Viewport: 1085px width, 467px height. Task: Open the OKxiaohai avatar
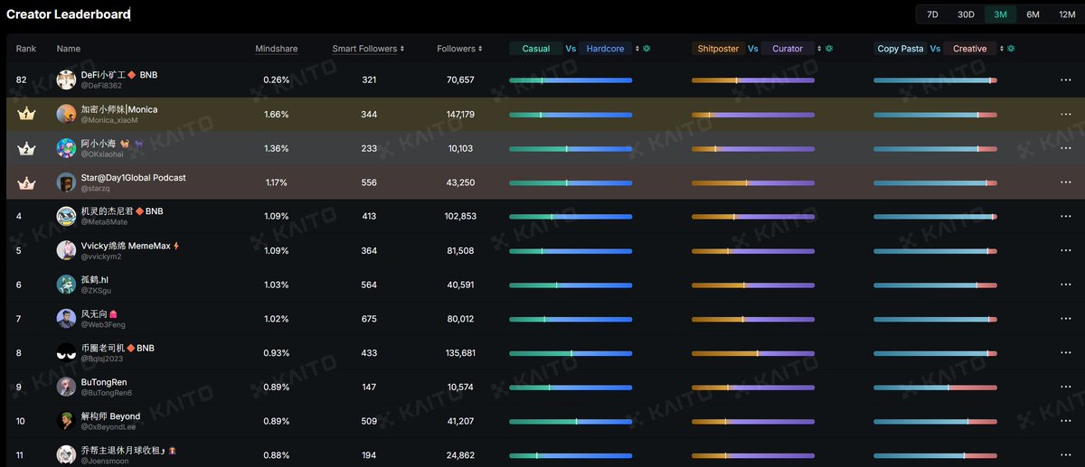[x=66, y=148]
